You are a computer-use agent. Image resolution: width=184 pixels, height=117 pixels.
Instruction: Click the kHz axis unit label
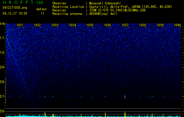[3, 24]
